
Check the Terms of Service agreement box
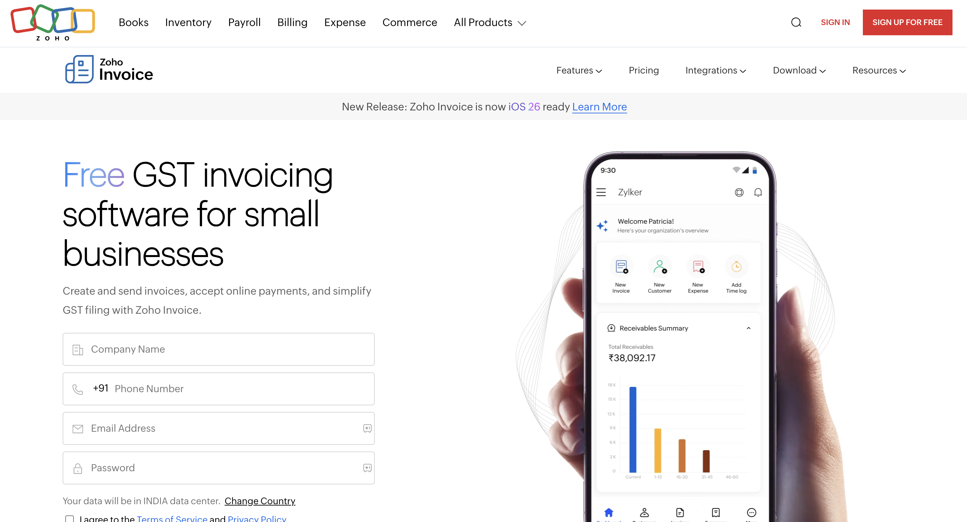pyautogui.click(x=70, y=518)
